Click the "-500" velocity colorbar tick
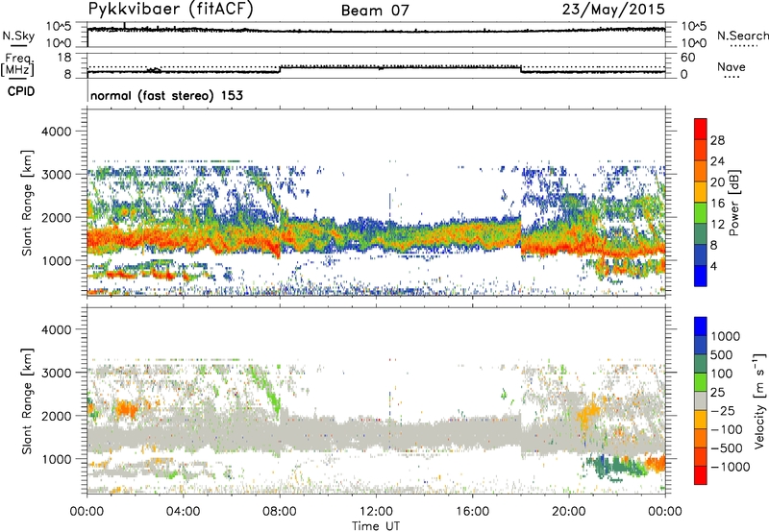Screen dimensions: 769x532 coord(727,447)
